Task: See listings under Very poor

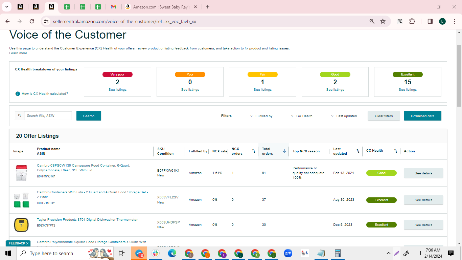Action: tap(117, 90)
